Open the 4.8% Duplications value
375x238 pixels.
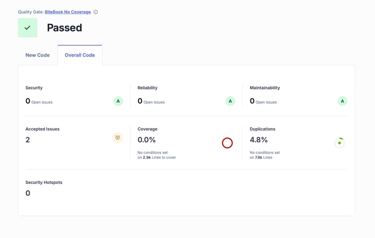(259, 140)
